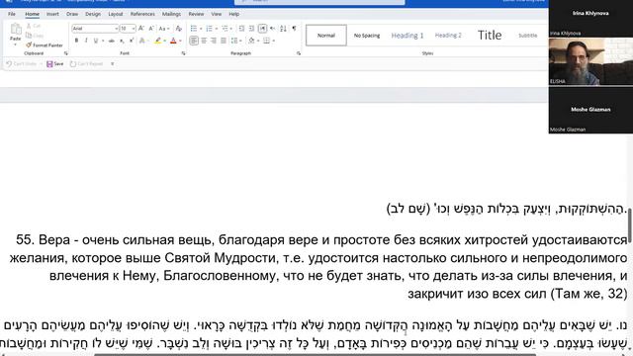Open Font dialog launcher
Image resolution: width=633 pixels, height=356 pixels.
click(183, 53)
